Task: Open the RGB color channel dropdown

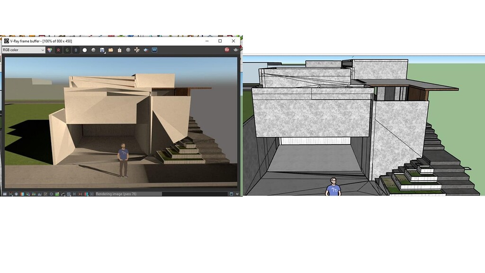Action: (24, 50)
